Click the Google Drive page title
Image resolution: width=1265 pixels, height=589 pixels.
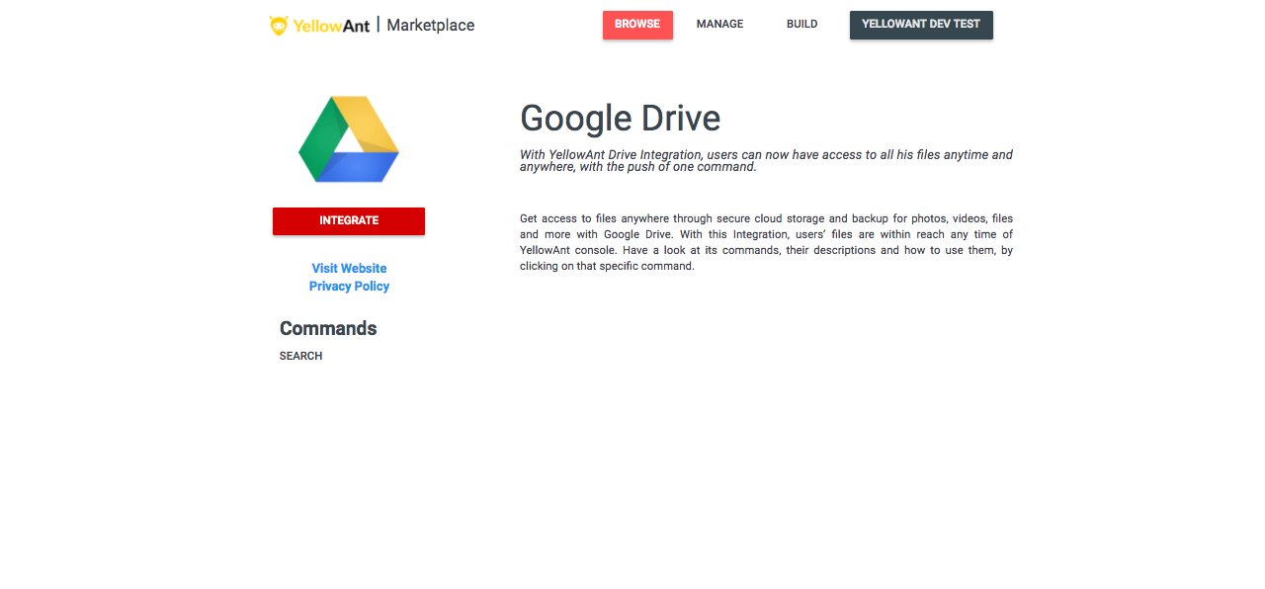[x=620, y=119]
